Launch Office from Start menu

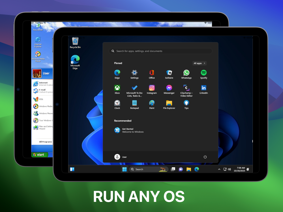[x=152, y=74]
